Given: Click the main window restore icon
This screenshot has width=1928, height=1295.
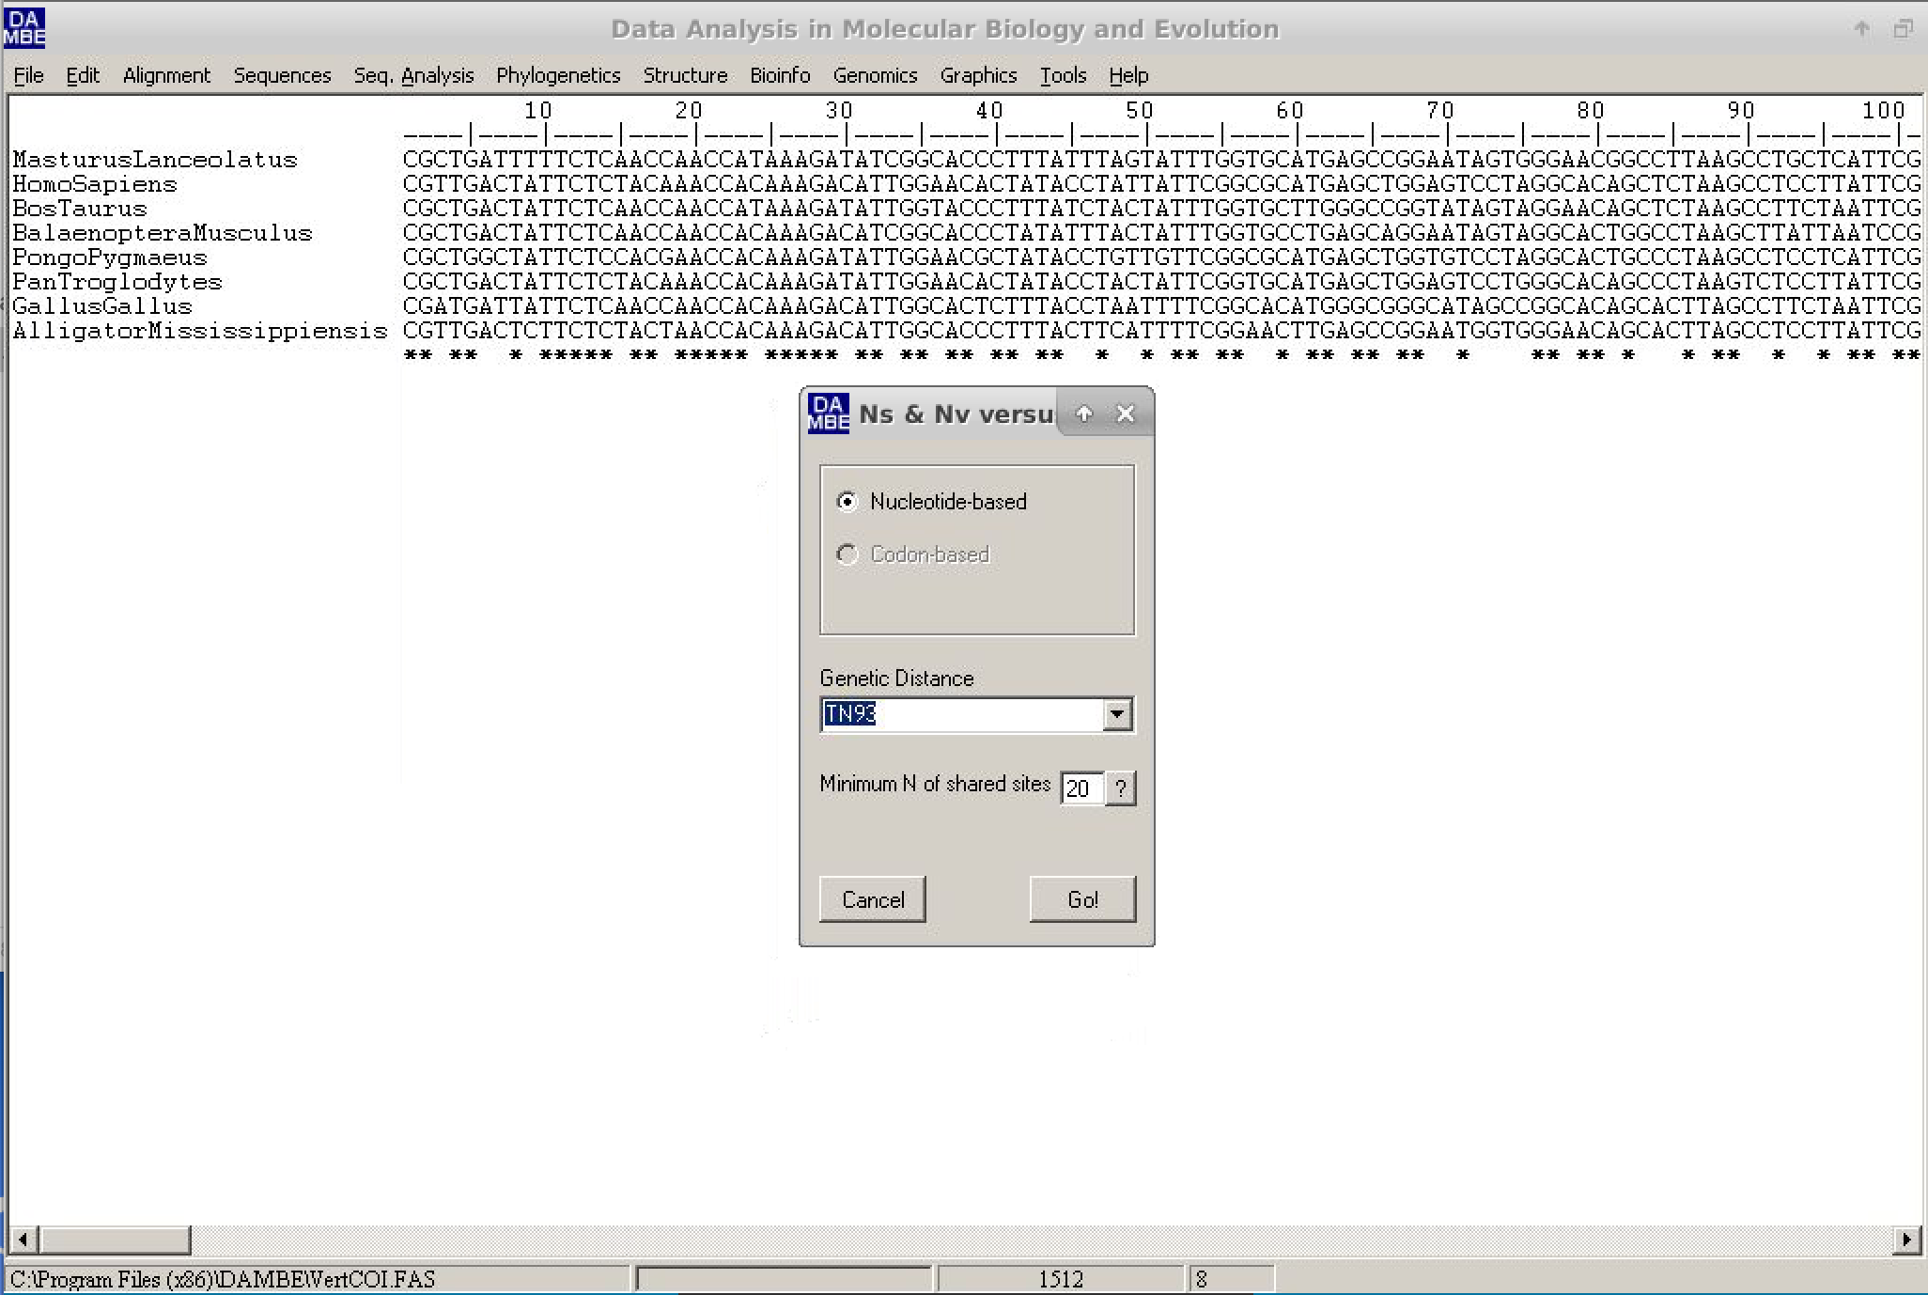Looking at the screenshot, I should [1903, 29].
